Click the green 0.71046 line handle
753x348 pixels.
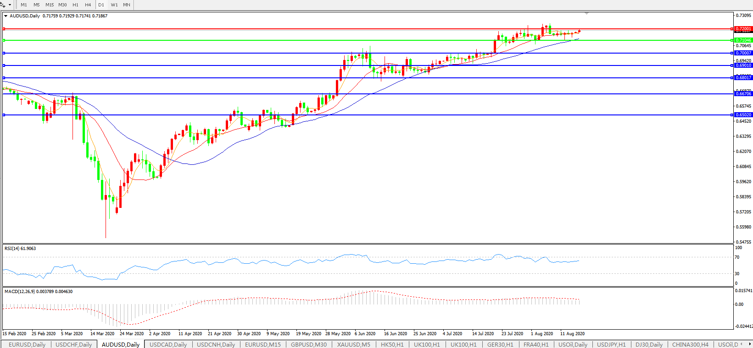pos(4,40)
